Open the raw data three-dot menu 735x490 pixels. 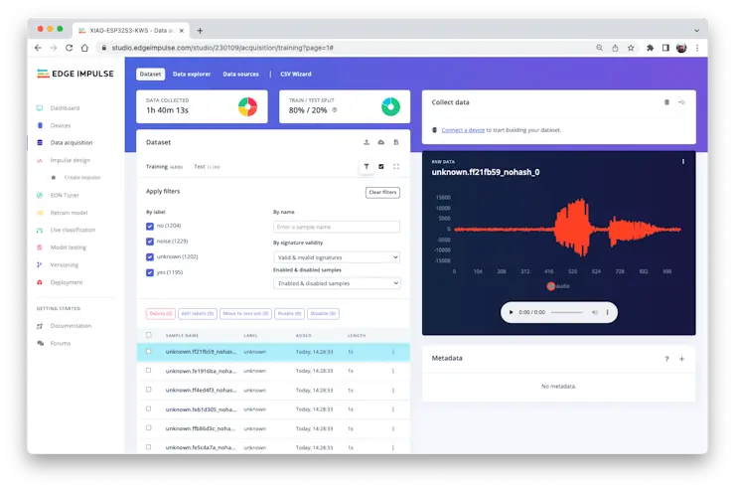pyautogui.click(x=682, y=161)
